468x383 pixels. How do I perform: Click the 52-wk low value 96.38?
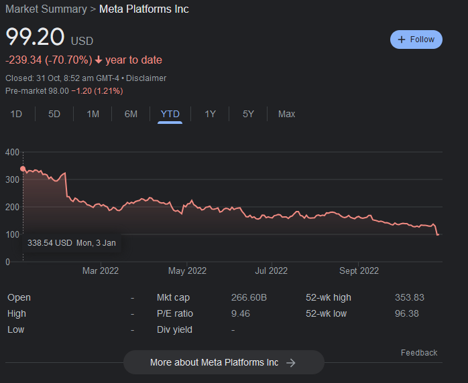tap(407, 313)
